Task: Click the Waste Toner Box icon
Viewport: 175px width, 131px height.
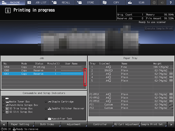Action: [7, 102]
